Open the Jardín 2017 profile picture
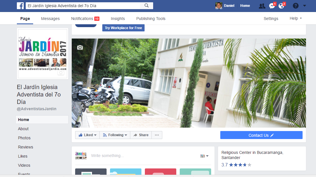Viewport: 316px width, 177px height. 43,54
